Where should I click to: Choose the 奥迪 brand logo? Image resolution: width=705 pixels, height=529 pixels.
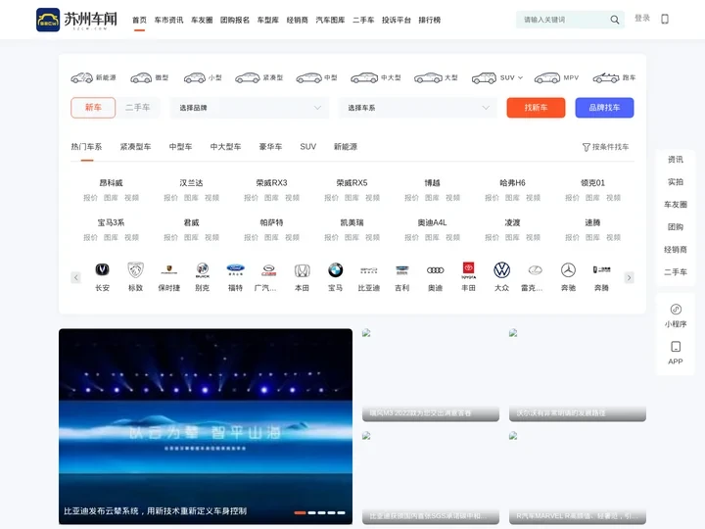pos(435,270)
